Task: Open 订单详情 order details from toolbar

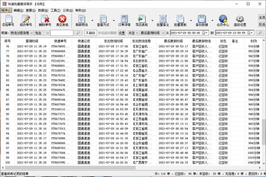Action: (x=124, y=19)
